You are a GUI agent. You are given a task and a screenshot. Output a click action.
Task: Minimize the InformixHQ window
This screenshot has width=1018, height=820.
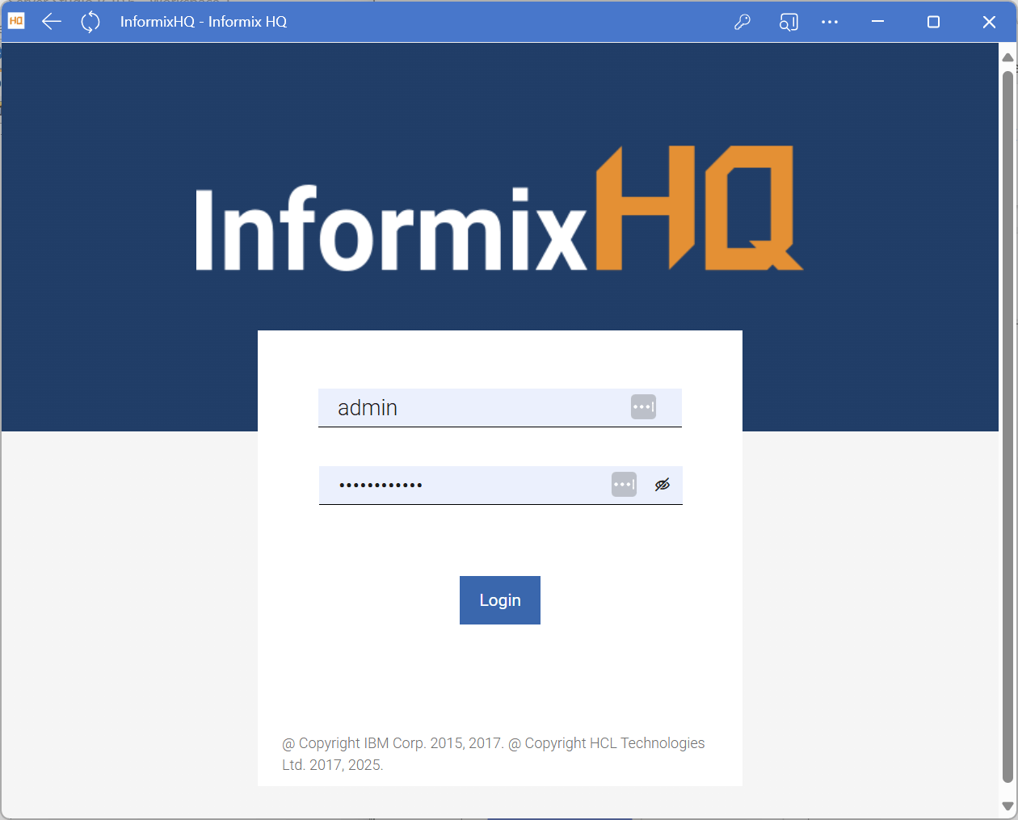point(878,22)
